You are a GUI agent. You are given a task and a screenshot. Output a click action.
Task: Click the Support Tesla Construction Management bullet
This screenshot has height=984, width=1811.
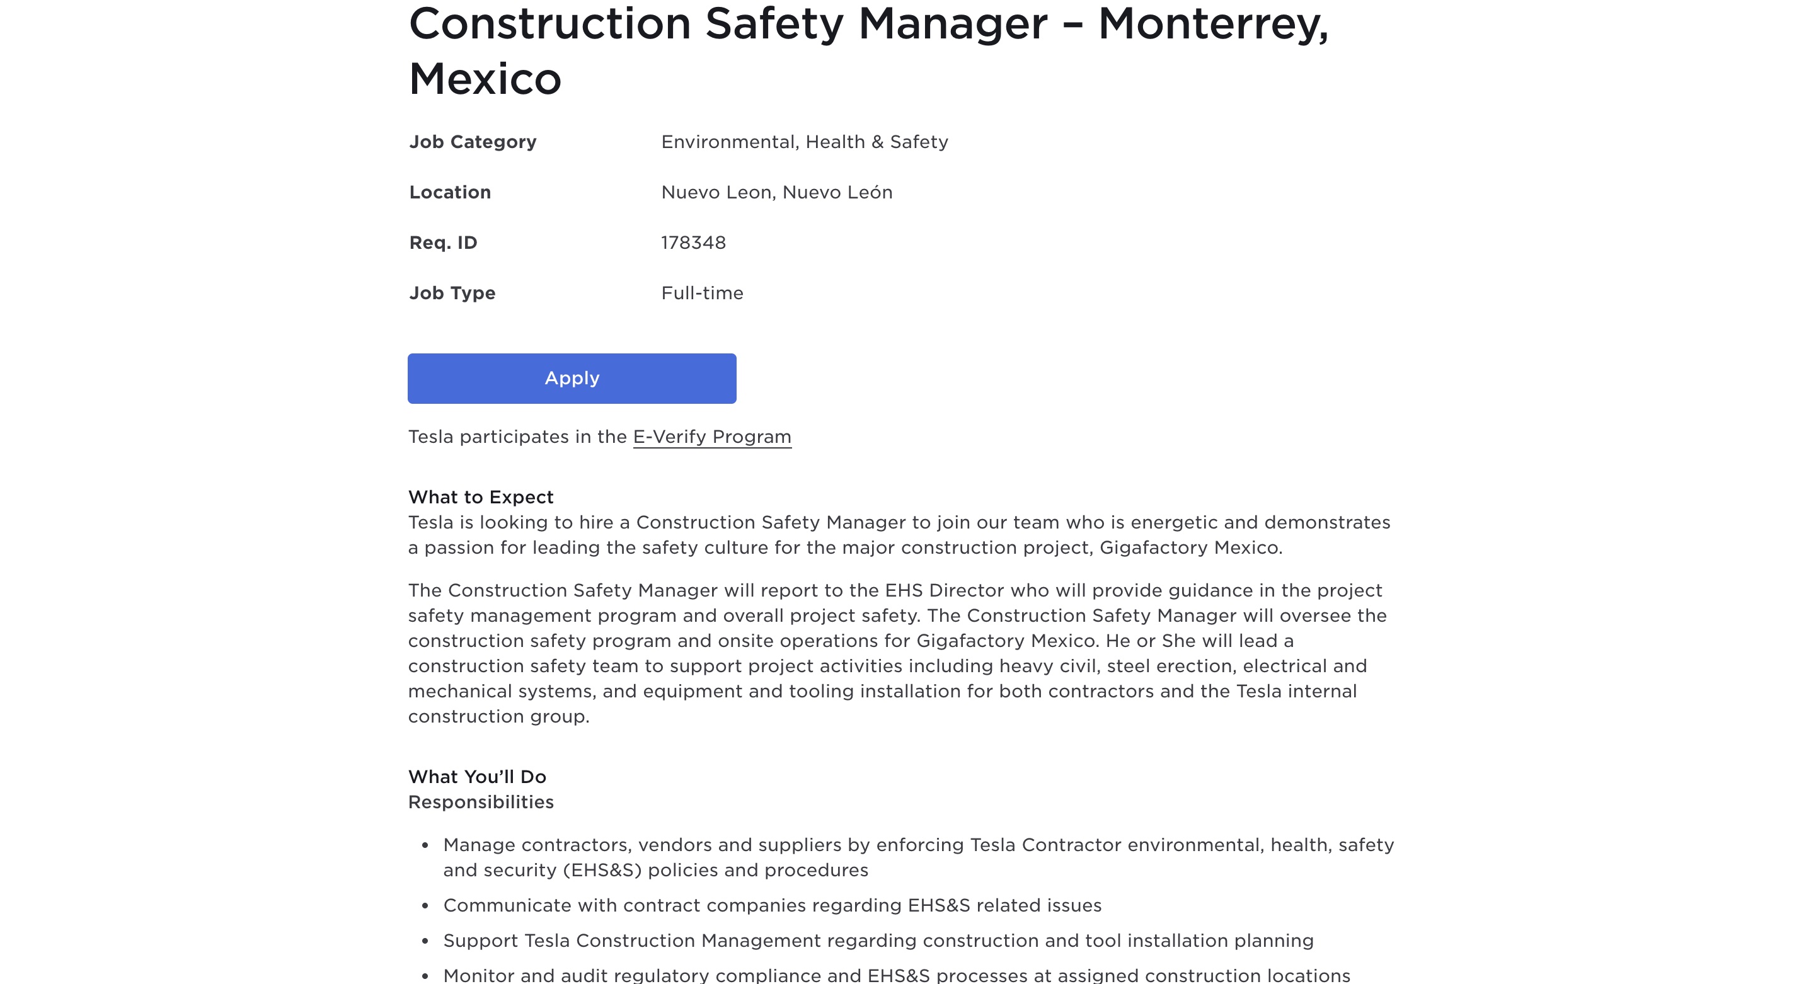[x=878, y=941]
